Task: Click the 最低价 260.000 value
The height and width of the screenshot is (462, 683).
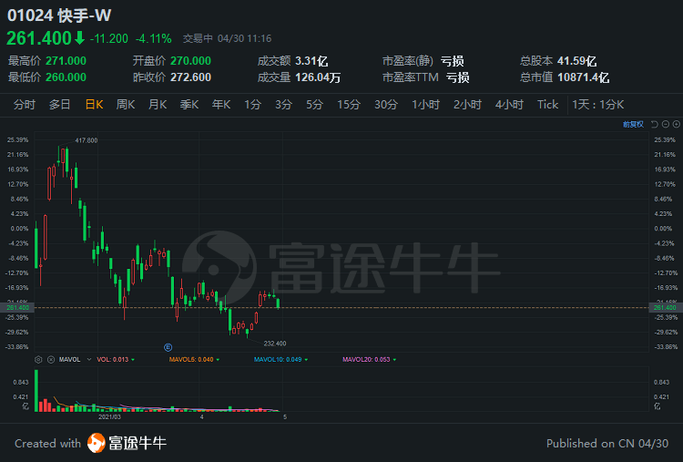Action: pos(66,77)
